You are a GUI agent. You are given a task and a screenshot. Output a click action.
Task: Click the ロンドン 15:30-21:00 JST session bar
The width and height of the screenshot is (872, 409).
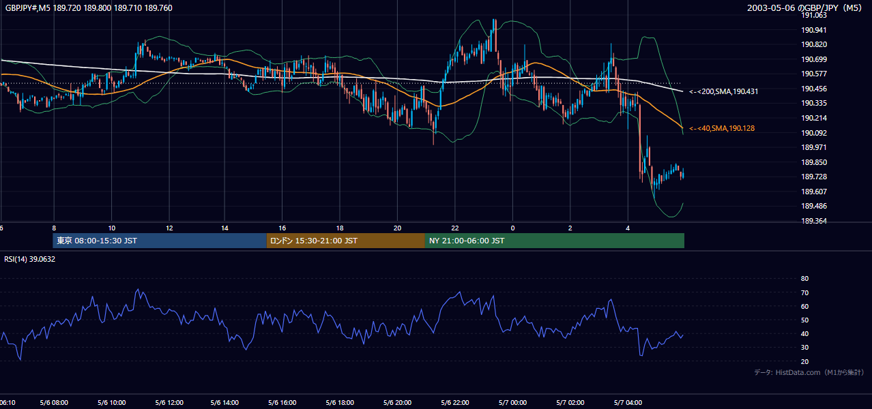[346, 241]
